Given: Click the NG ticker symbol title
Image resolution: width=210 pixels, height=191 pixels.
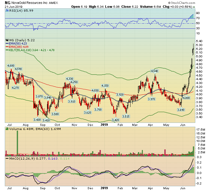Looking at the screenshot, I should 7,3.
